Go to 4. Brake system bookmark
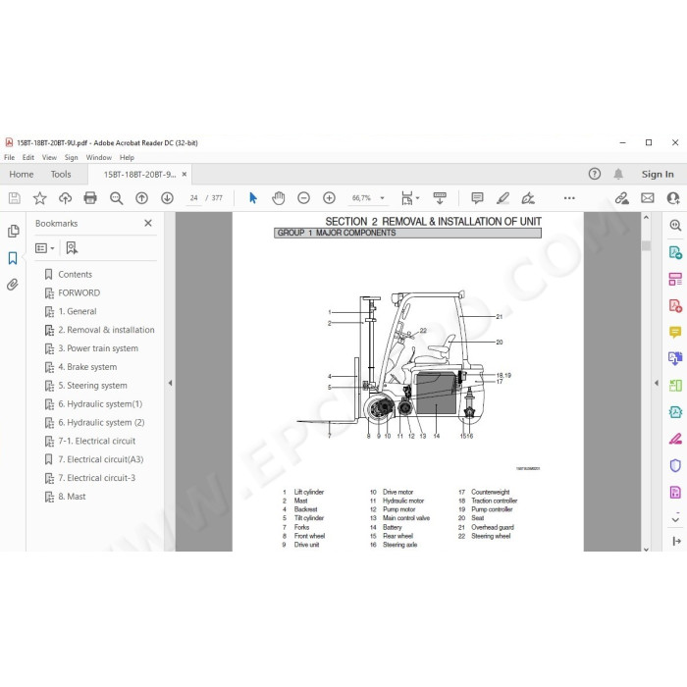This screenshot has width=687, height=687. point(87,367)
